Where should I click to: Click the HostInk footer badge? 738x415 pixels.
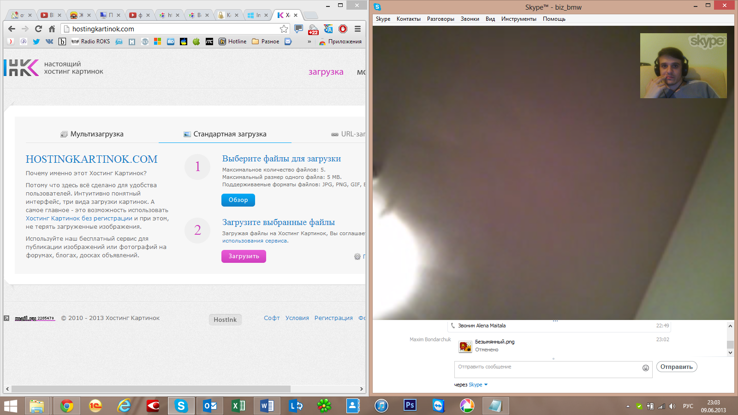[x=225, y=320]
